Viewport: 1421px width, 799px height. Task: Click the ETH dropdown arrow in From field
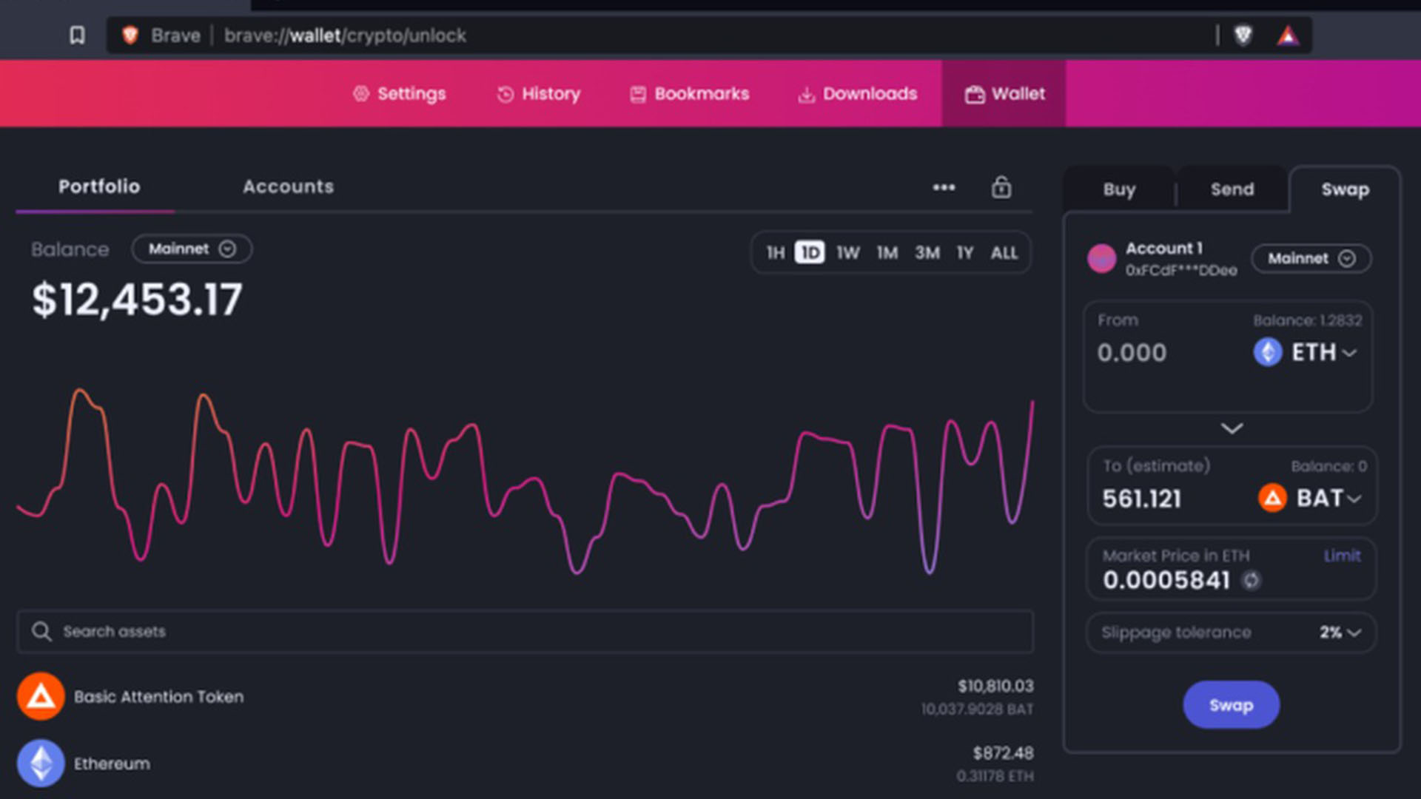click(x=1351, y=353)
